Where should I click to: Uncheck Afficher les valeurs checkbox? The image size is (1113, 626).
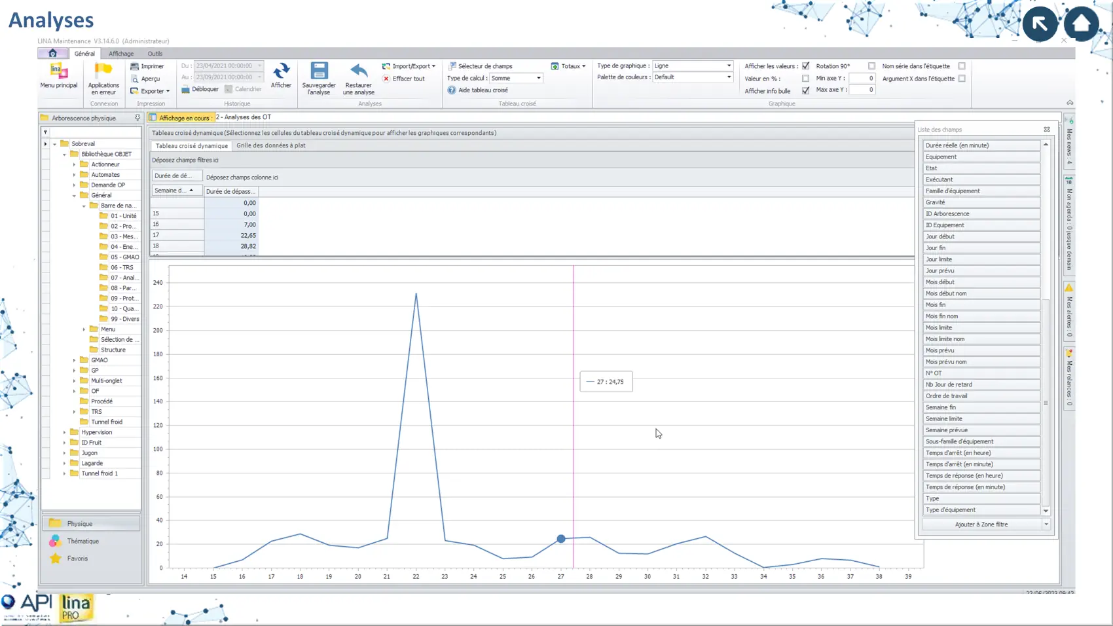806,66
